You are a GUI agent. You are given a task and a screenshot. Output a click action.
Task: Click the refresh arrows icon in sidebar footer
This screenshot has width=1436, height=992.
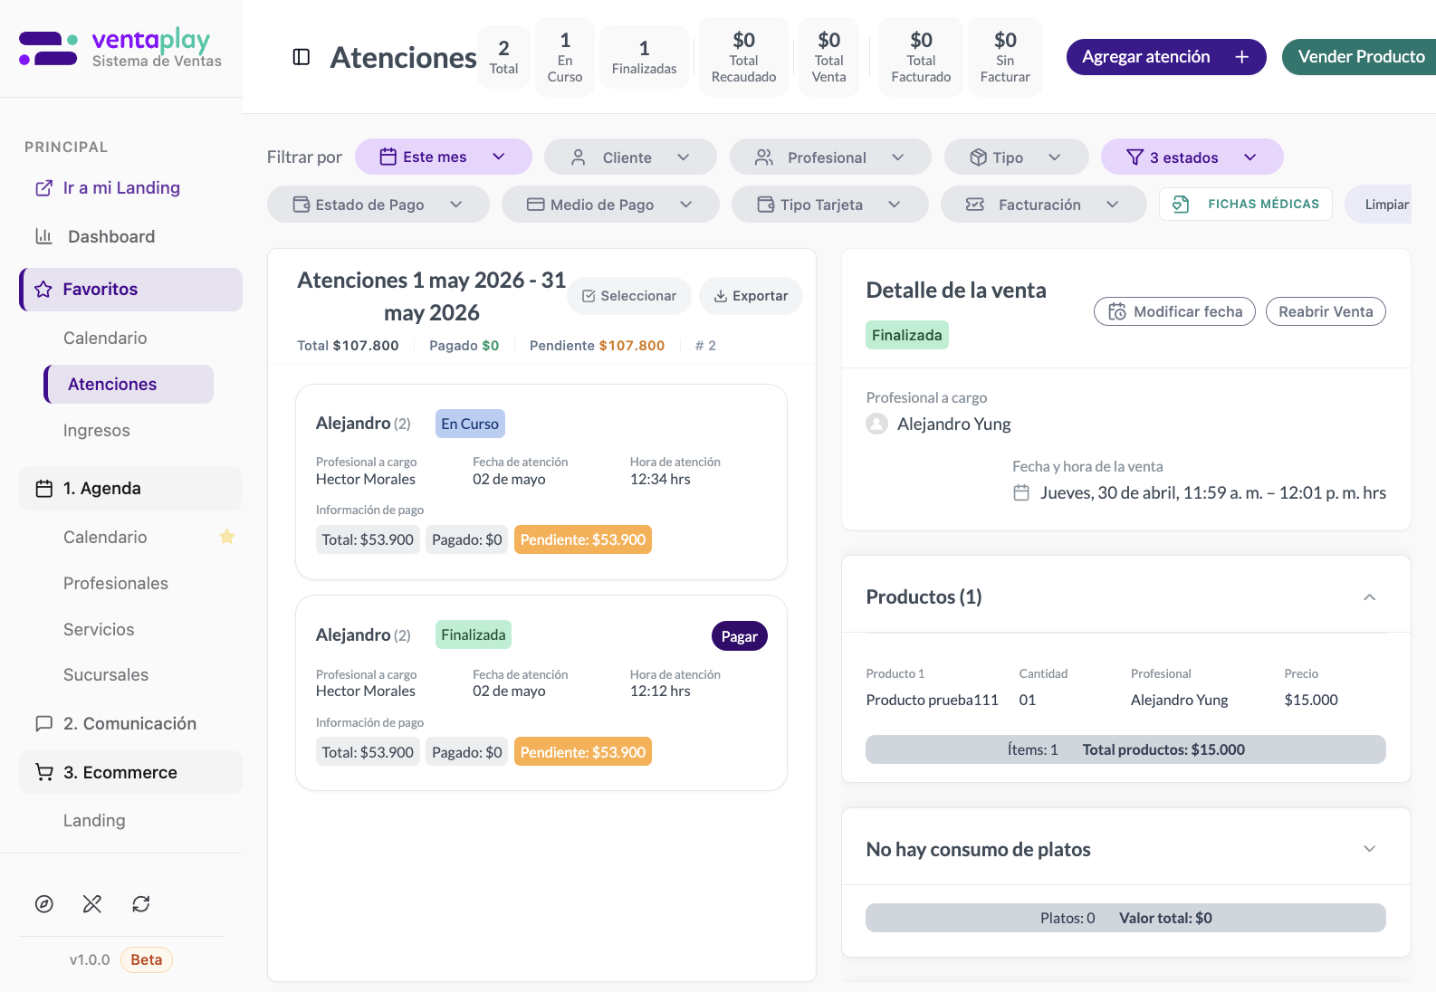[x=141, y=903]
